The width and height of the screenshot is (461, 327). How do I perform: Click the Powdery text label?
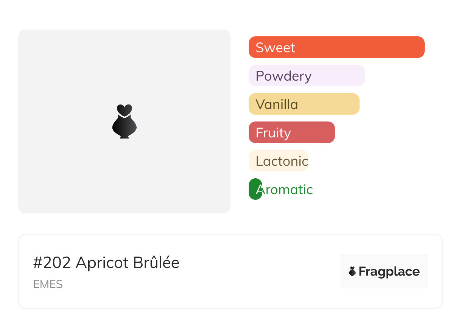(x=283, y=76)
